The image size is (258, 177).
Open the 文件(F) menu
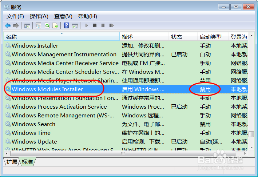15,16
